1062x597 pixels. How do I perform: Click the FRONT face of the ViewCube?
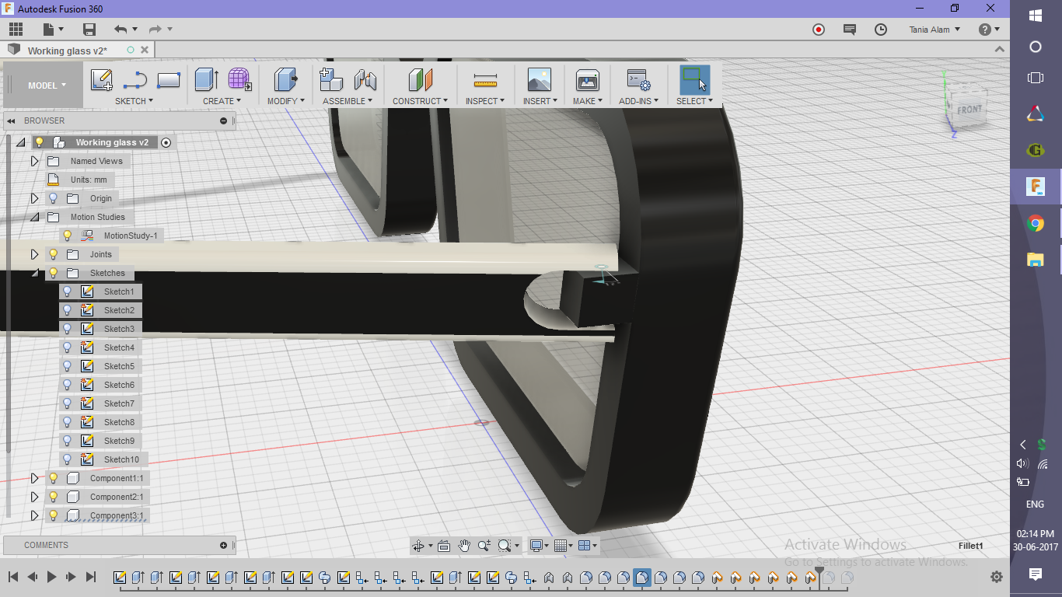tap(969, 110)
